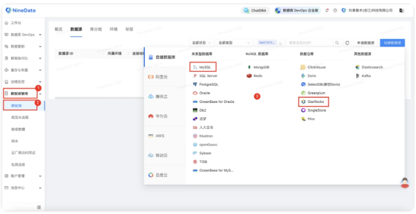The width and height of the screenshot is (416, 214).
Task: Select 阿里云 category
Action: click(x=165, y=77)
